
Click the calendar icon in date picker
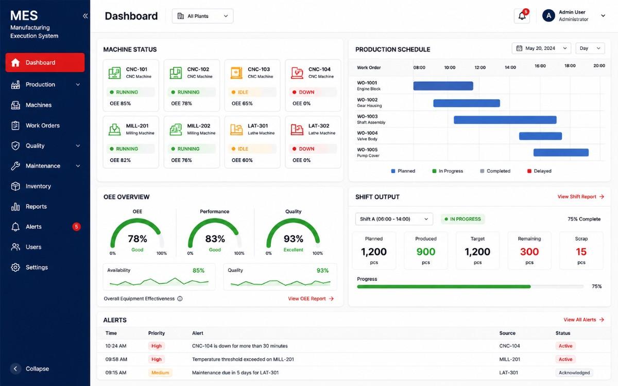[x=519, y=48]
